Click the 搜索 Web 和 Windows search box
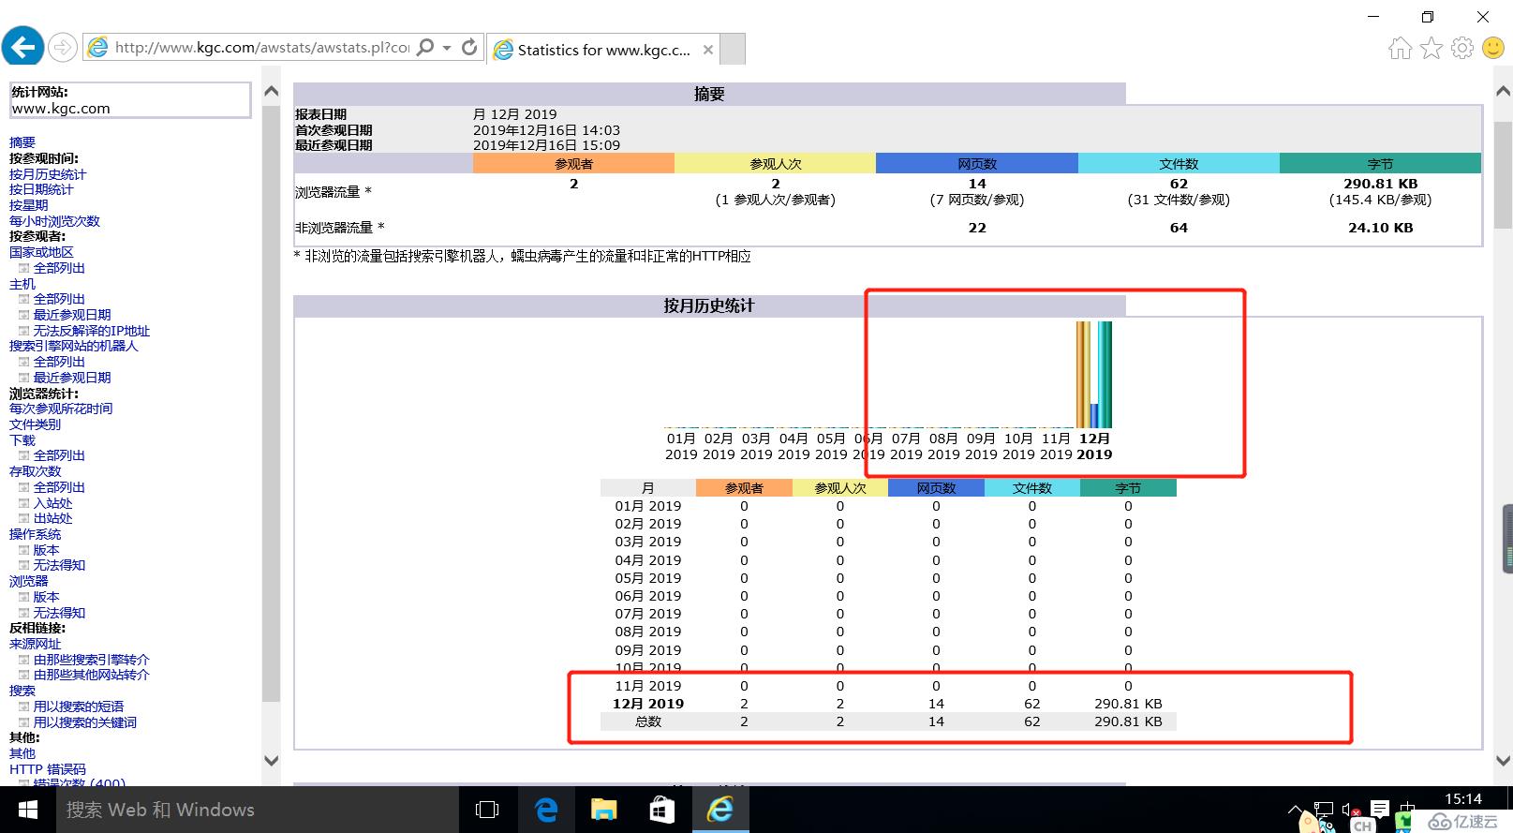 pyautogui.click(x=258, y=810)
